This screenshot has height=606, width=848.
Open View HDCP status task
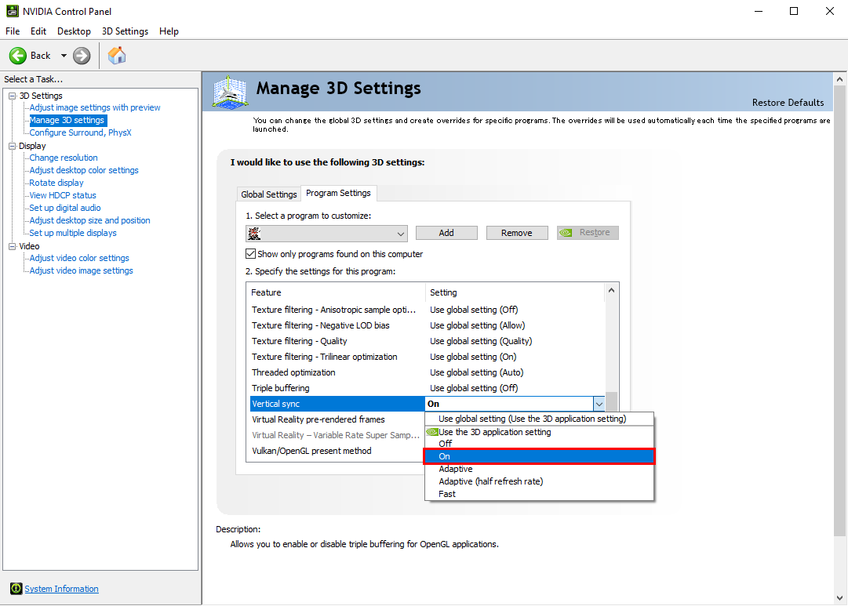(63, 195)
